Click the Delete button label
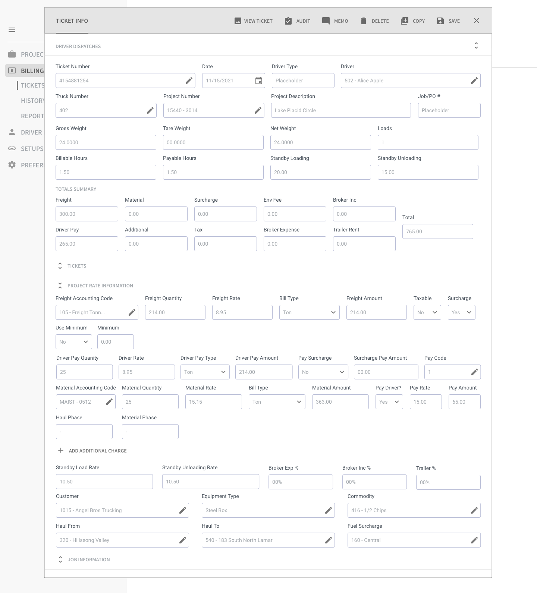 380,21
